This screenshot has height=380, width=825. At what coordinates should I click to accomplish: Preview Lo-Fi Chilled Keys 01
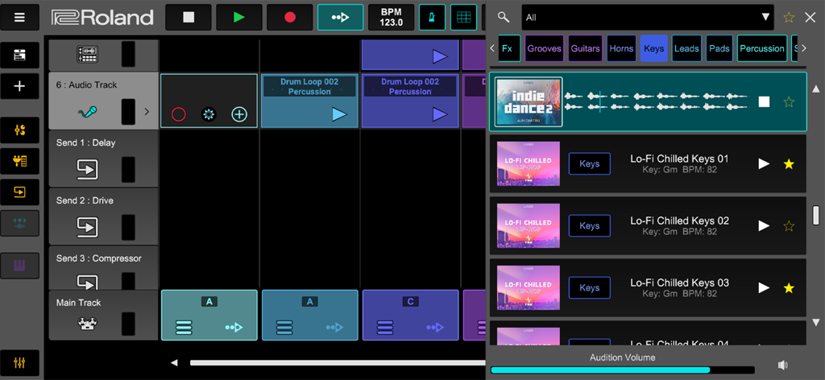point(764,164)
